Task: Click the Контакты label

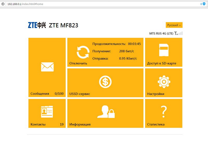Action: click(38, 124)
